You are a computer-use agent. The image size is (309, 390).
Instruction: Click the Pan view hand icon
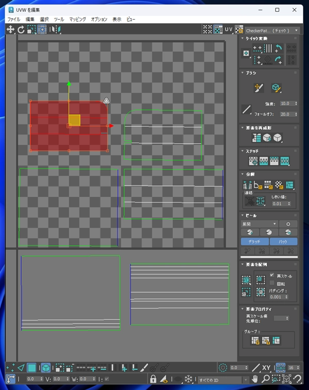(254, 379)
